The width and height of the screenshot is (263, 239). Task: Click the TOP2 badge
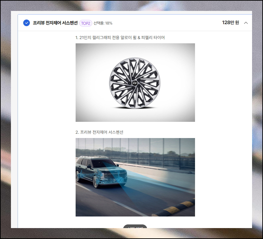point(86,23)
